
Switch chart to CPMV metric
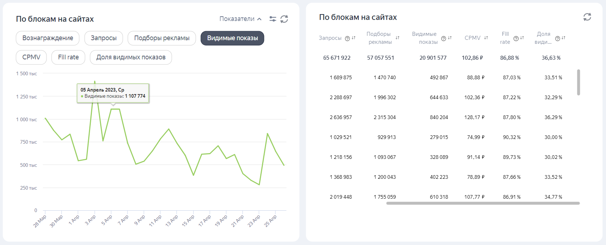click(31, 57)
